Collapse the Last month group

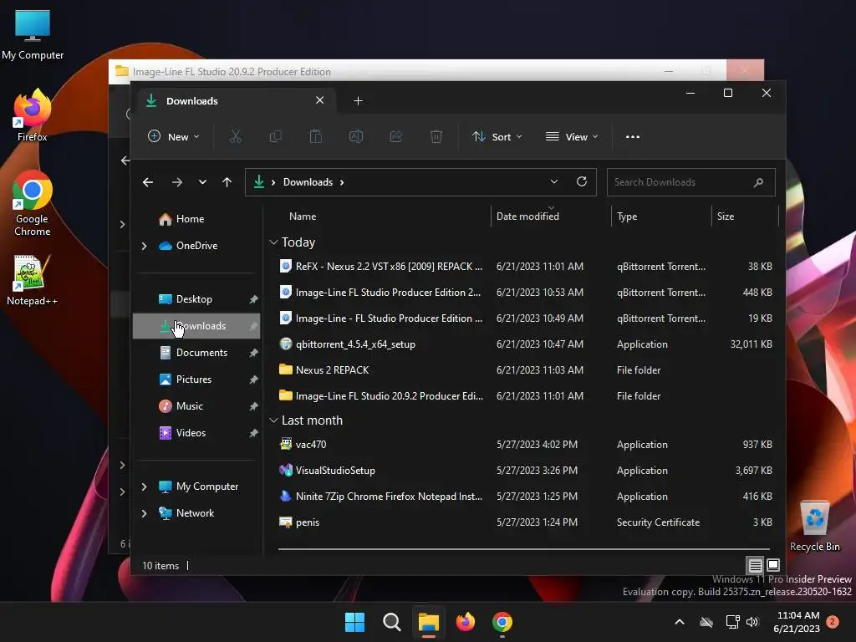[x=273, y=420]
